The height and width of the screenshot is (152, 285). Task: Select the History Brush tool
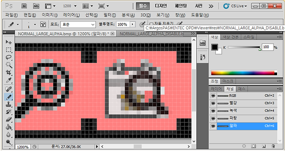tap(9, 112)
